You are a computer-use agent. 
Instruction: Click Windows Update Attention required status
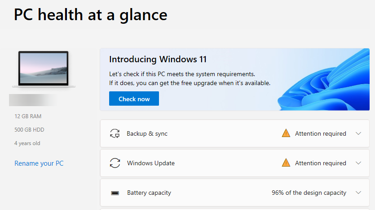(320, 163)
